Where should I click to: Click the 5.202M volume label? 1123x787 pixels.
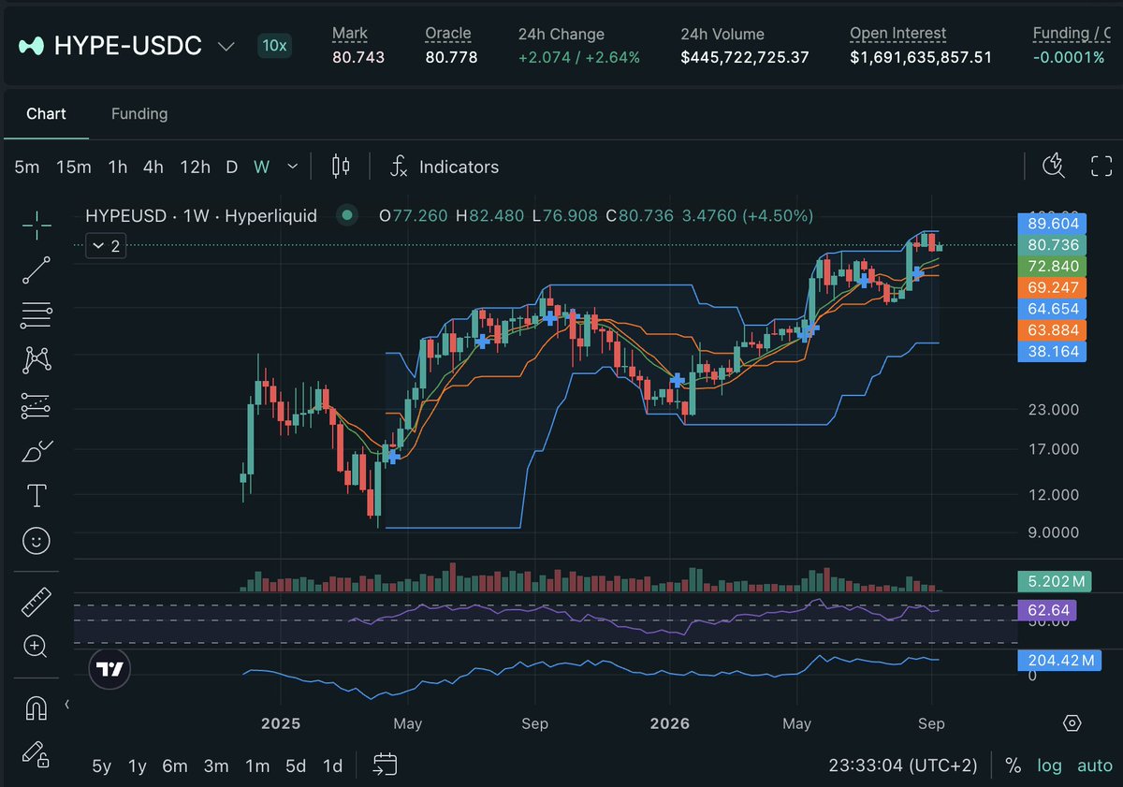tap(1054, 581)
